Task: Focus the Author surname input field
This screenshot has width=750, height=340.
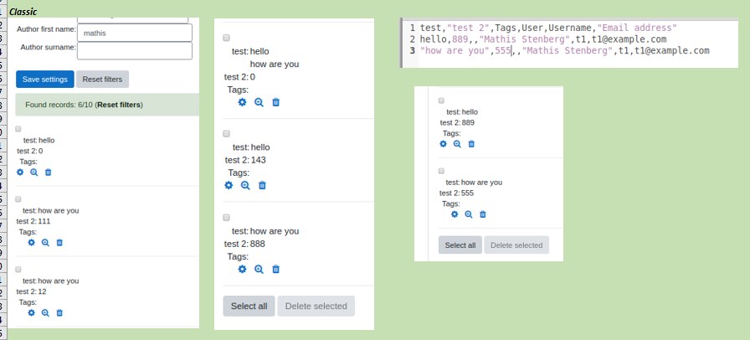Action: (135, 51)
